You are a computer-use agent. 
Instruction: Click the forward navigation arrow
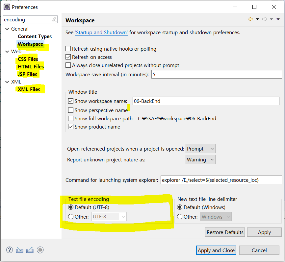(265, 19)
